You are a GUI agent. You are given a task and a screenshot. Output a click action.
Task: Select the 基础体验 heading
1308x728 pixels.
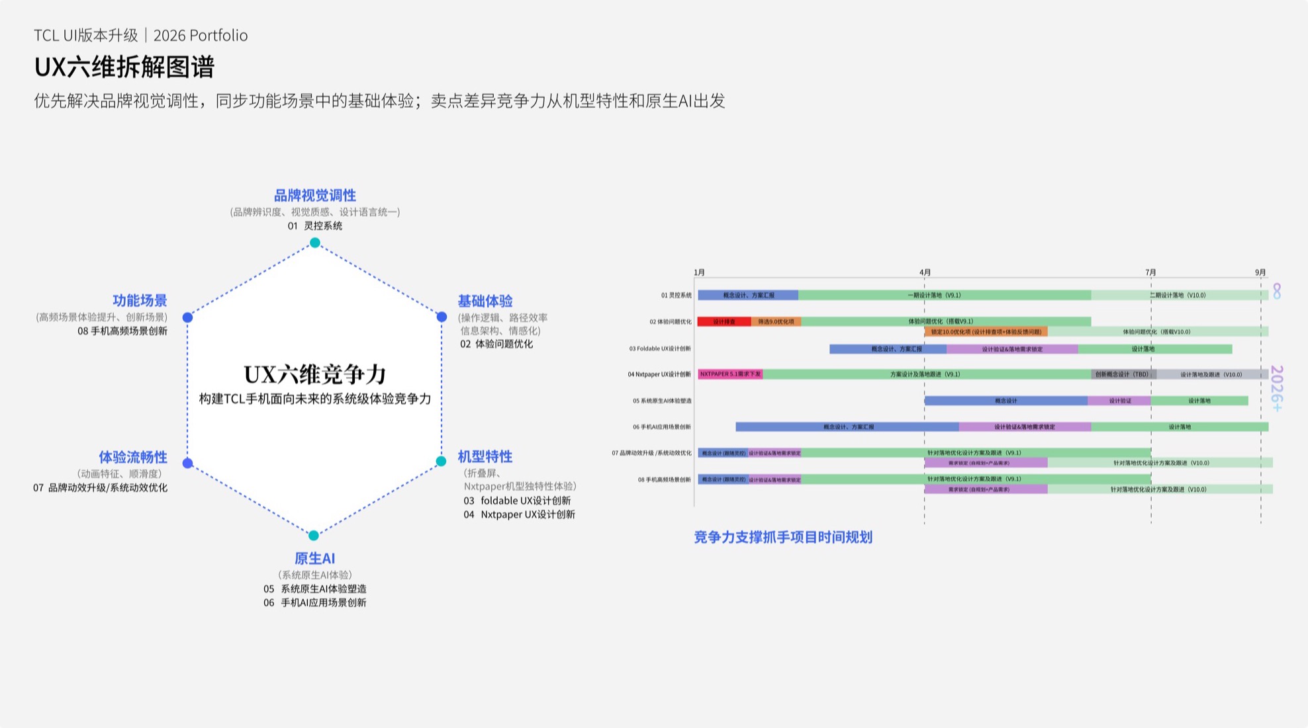point(485,301)
